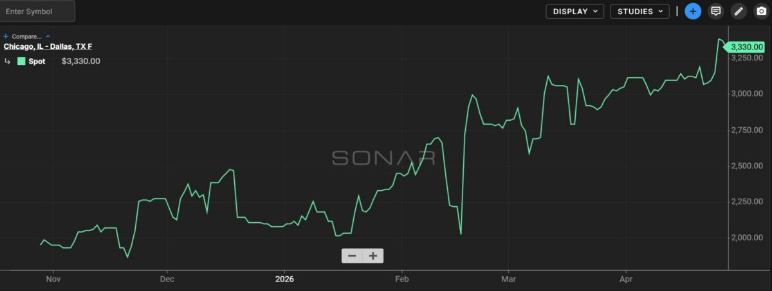Click the green Spot color swatch
The image size is (772, 291).
(x=21, y=62)
